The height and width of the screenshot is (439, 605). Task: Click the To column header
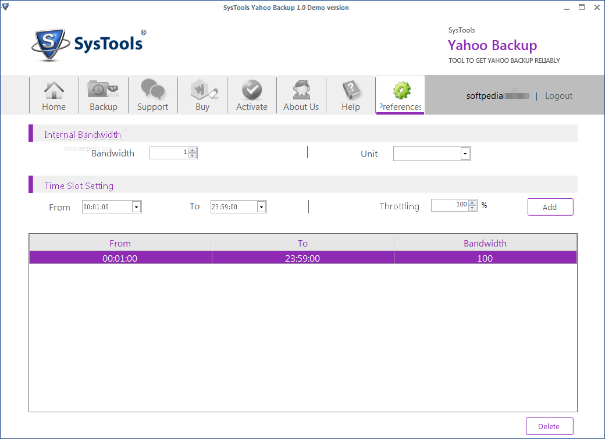click(x=303, y=244)
